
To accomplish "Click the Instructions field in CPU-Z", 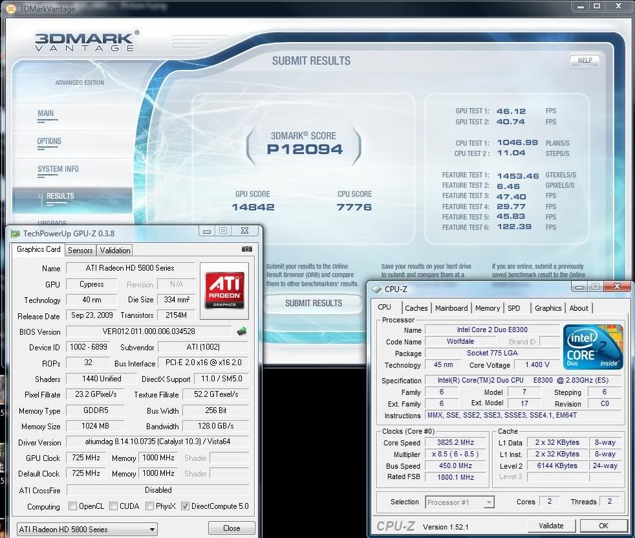I will (522, 415).
